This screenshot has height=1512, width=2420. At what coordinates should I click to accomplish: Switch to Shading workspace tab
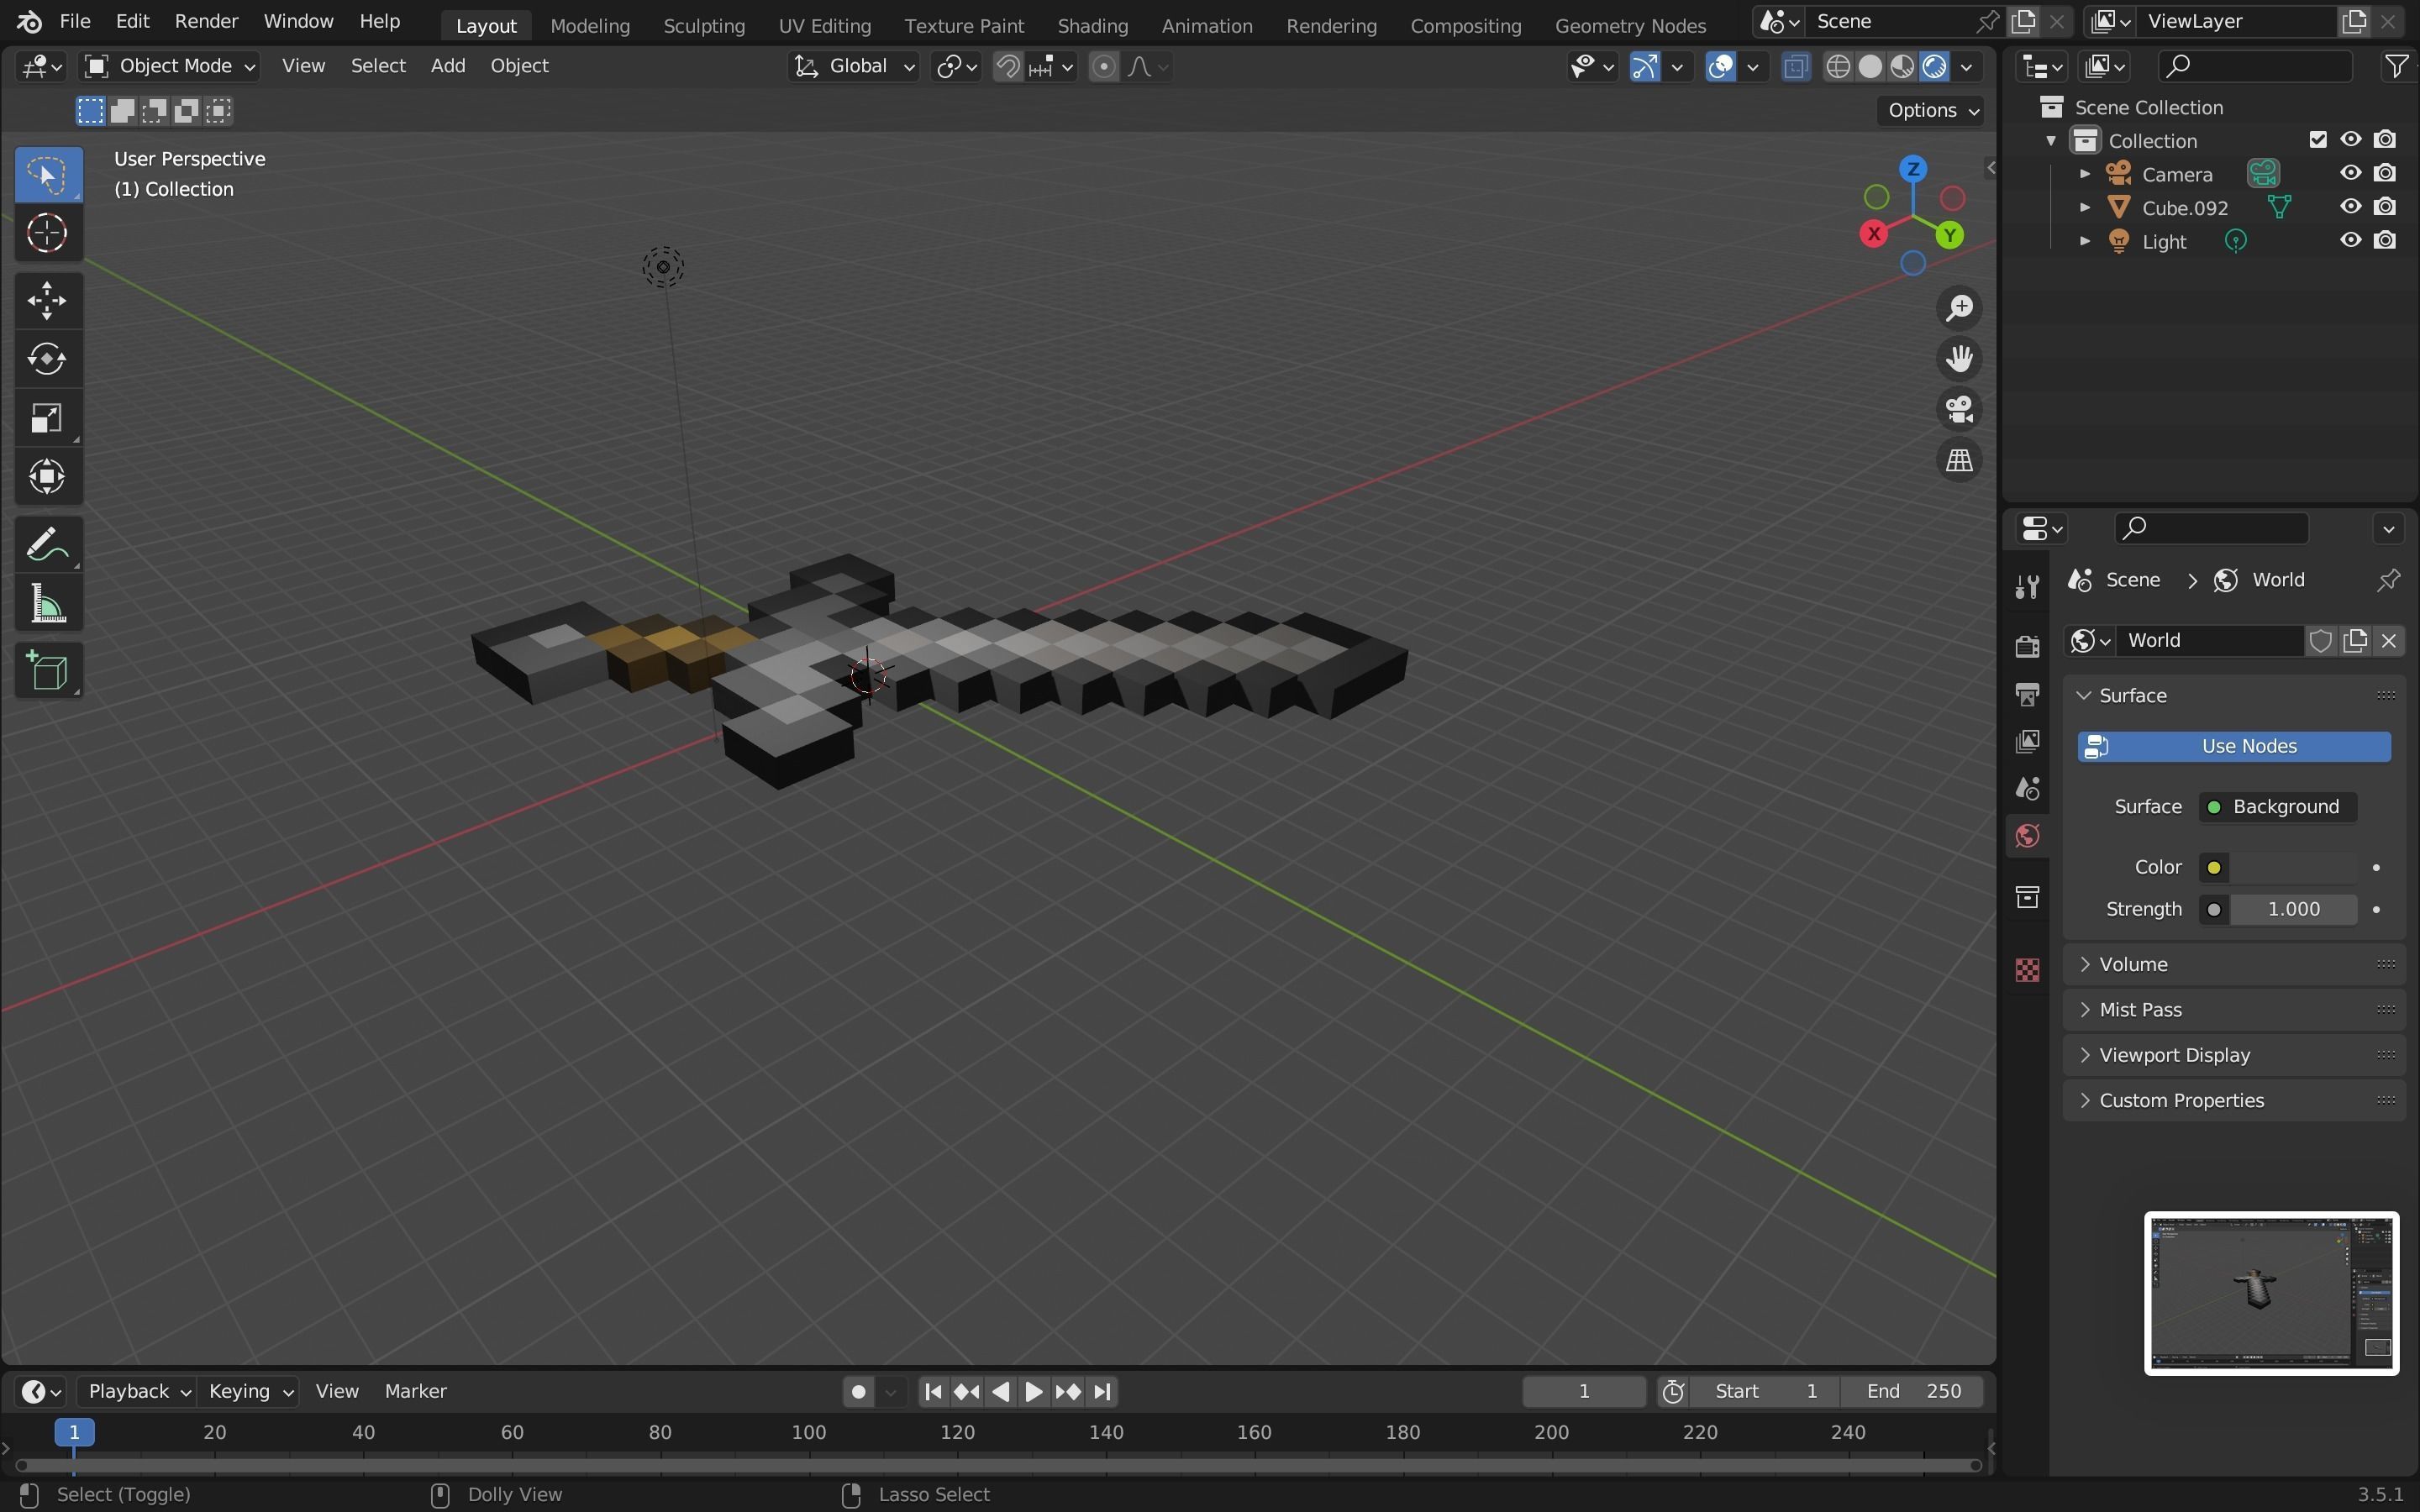tap(1092, 25)
